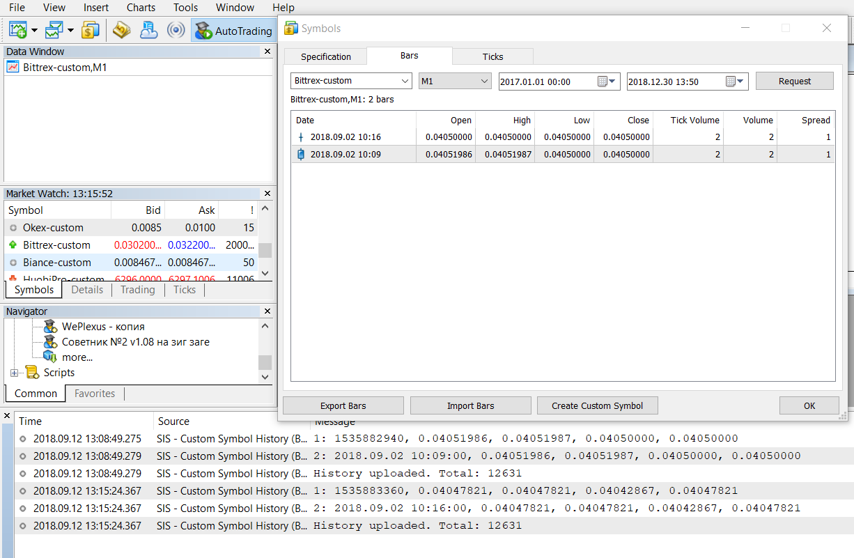The height and width of the screenshot is (558, 854).
Task: Expand the end date dropdown arrow
Action: tap(741, 82)
